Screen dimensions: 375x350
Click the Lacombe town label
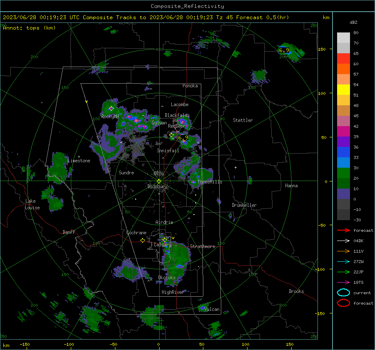180,104
